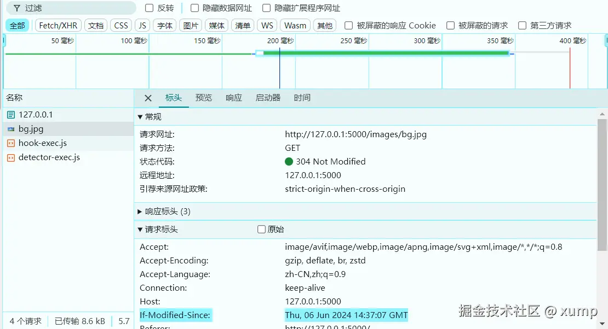Click the strict-origin-when-cross-origin policy value

345,189
